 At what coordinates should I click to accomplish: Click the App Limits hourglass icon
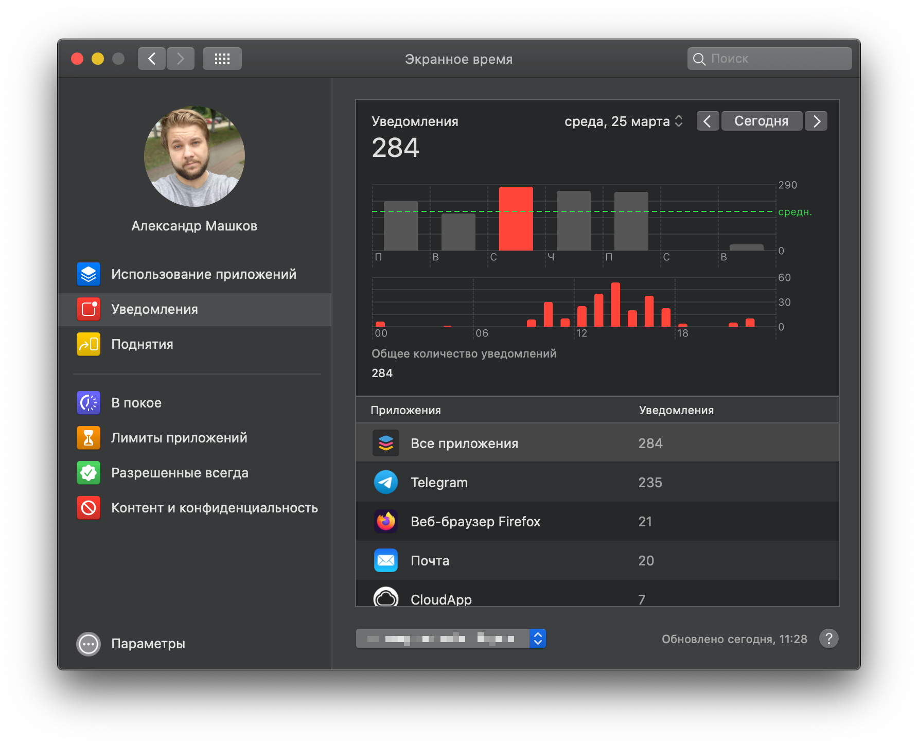(x=89, y=438)
